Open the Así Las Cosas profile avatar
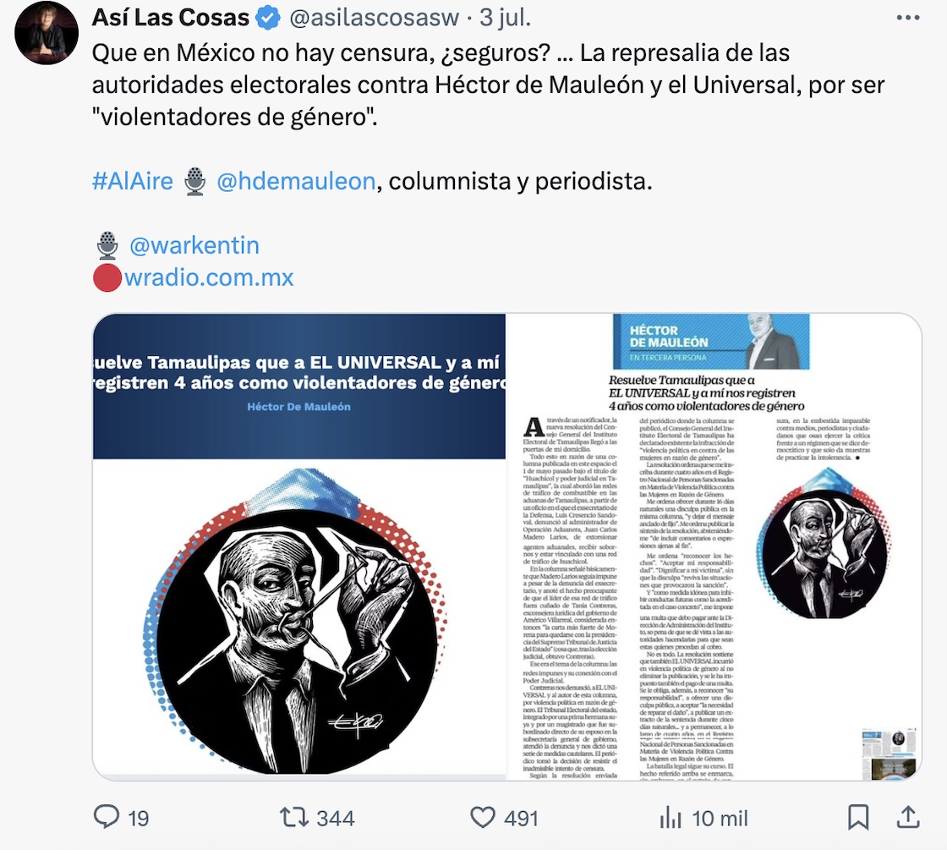Screen dimensions: 947x850 [47, 33]
